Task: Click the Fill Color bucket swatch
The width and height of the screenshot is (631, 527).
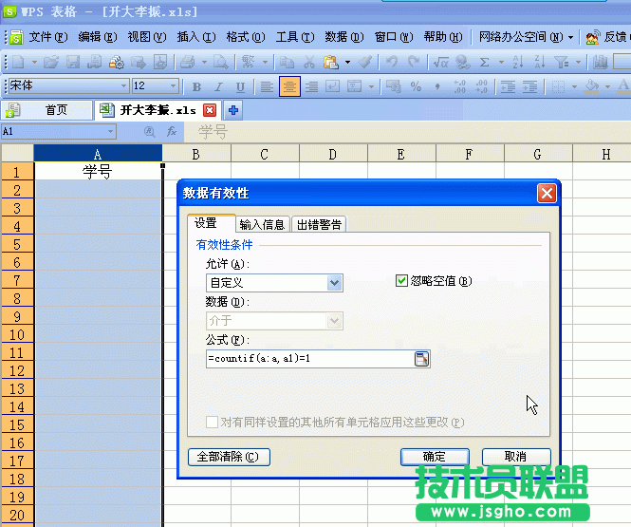Action: [x=591, y=86]
